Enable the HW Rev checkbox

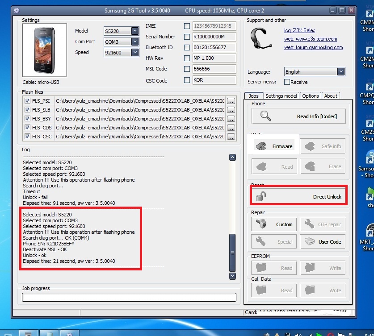tap(187, 58)
